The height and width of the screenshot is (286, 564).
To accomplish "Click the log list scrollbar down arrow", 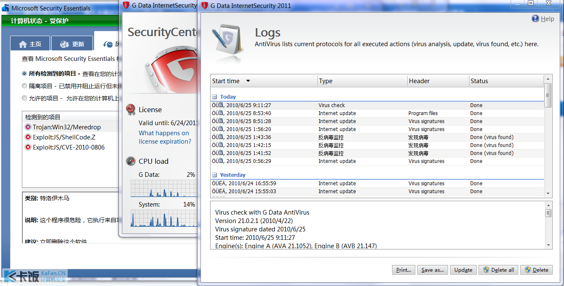I will [548, 193].
